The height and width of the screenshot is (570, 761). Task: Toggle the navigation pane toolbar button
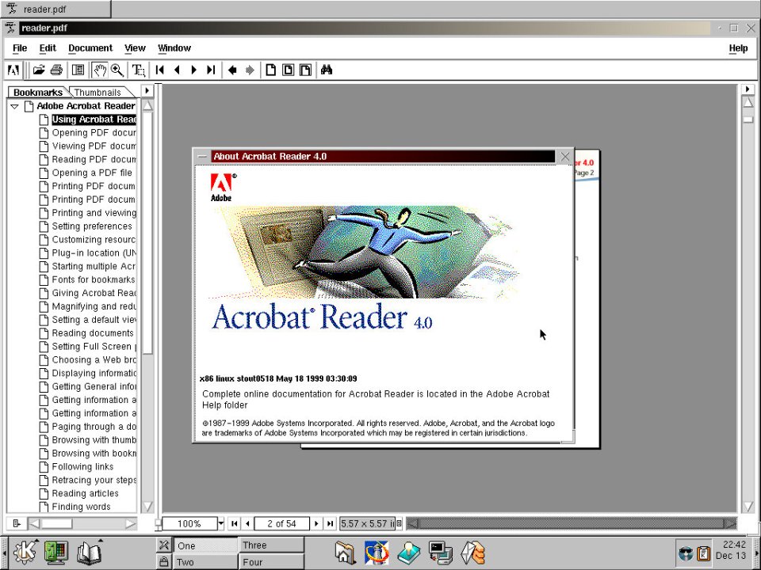78,70
